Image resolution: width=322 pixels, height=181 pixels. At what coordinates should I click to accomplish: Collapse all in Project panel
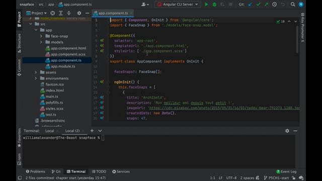coord(69,13)
